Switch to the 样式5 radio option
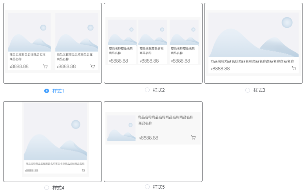The image size is (306, 191). pyautogui.click(x=147, y=187)
